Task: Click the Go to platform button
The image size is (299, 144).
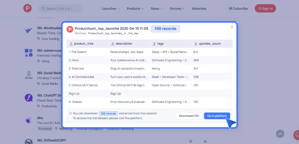Action: pos(217,116)
